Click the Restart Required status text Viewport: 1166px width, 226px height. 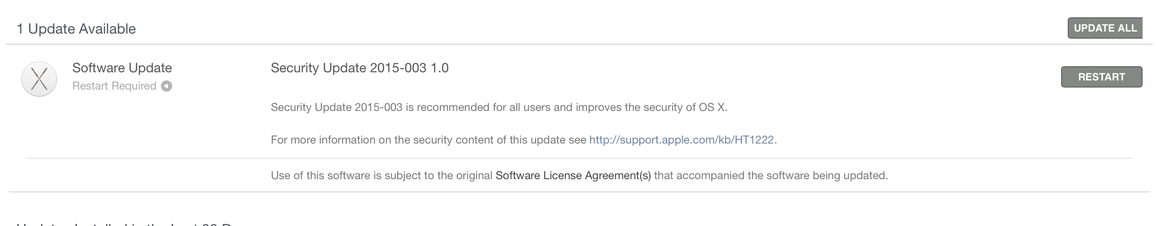tap(114, 86)
